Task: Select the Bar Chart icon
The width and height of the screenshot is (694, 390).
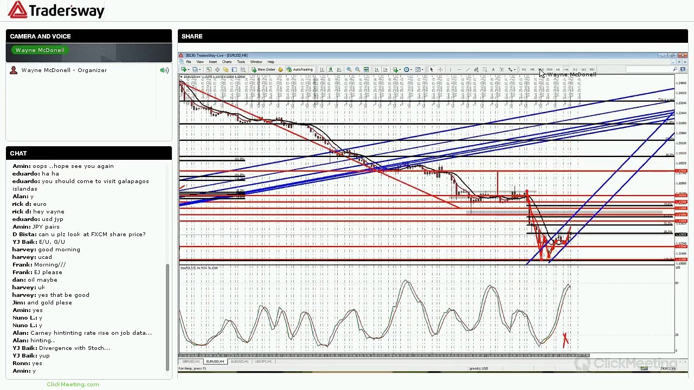Action: 322,69
